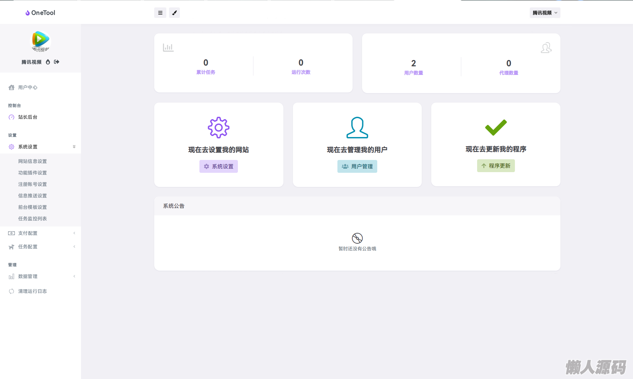Click the bar chart icon in stats card
This screenshot has height=379, width=633.
[x=168, y=48]
